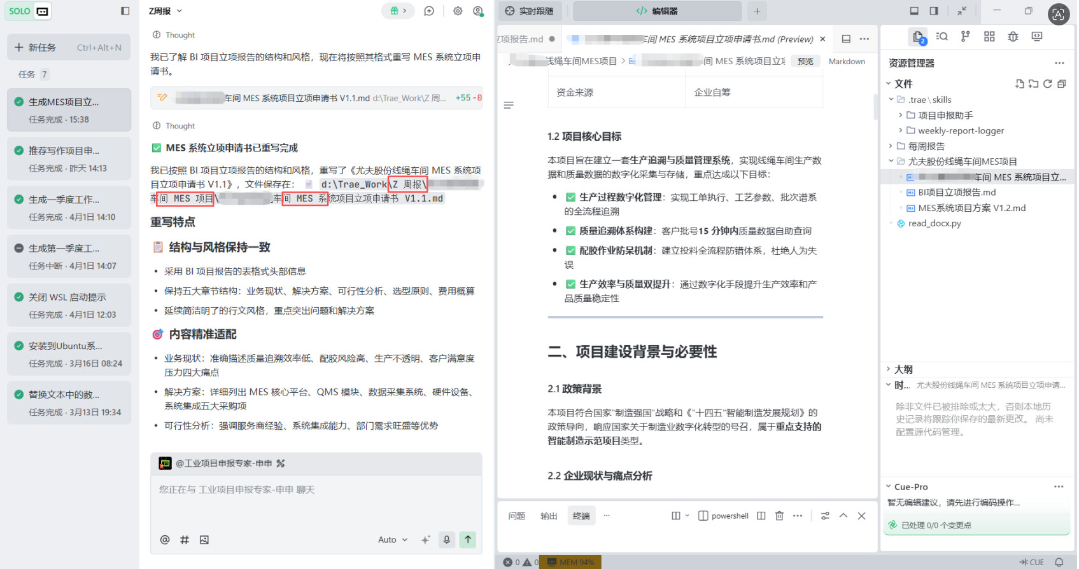Create a new file in explorer

(1019, 84)
